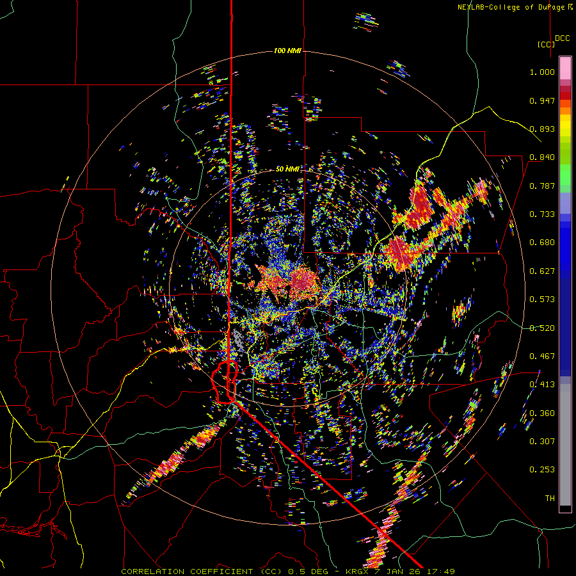The height and width of the screenshot is (576, 576).
Task: Click the light pink top swatch of color bar
Action: [565, 68]
